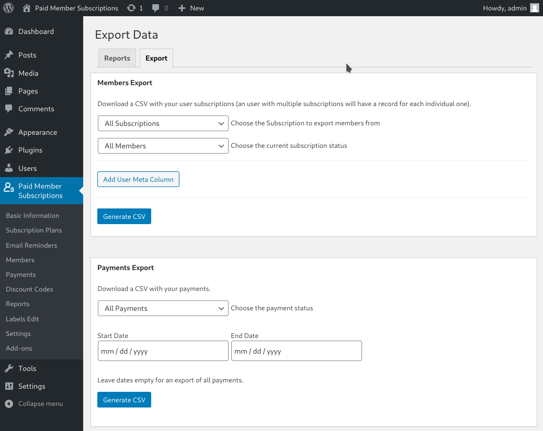Click the WordPress logo icon

8,8
